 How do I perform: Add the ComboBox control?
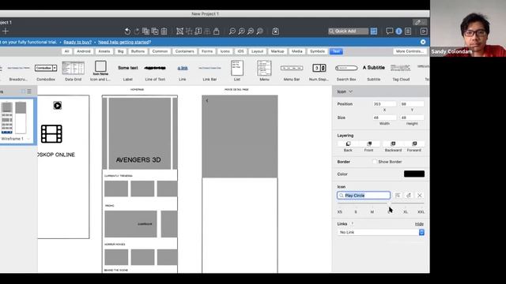click(46, 71)
